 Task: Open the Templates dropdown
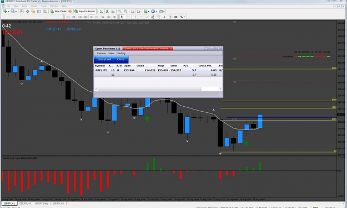click(x=162, y=11)
